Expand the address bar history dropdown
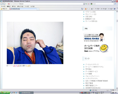Viewport: 118px width, 94px height. tap(84, 4)
